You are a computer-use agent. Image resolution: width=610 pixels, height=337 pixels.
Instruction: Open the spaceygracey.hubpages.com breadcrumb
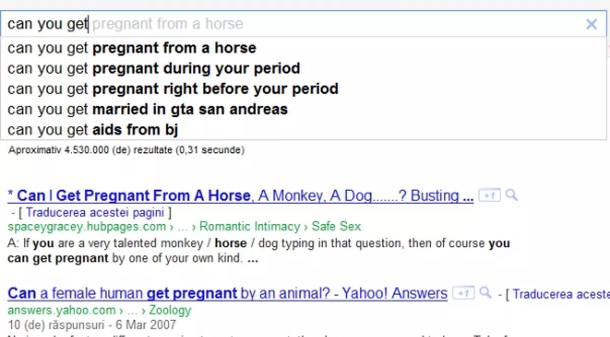coord(87,226)
